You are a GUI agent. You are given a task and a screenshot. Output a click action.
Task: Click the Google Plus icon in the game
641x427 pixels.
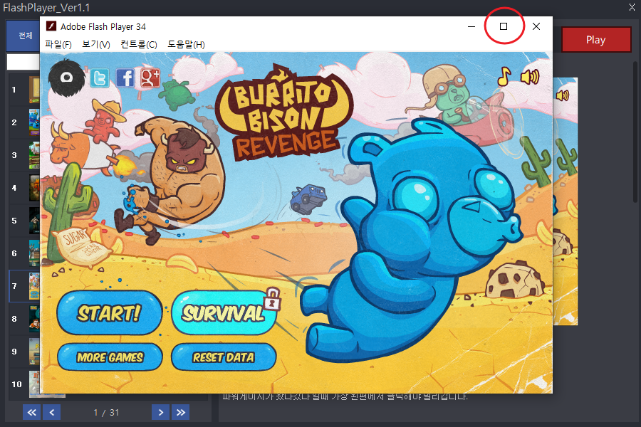[x=150, y=78]
